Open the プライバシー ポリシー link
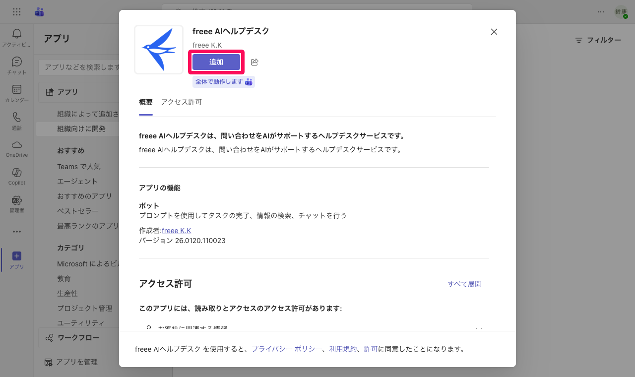 [x=287, y=349]
